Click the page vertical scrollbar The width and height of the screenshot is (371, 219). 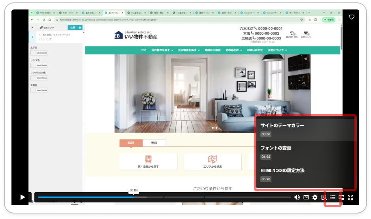[x=341, y=38]
